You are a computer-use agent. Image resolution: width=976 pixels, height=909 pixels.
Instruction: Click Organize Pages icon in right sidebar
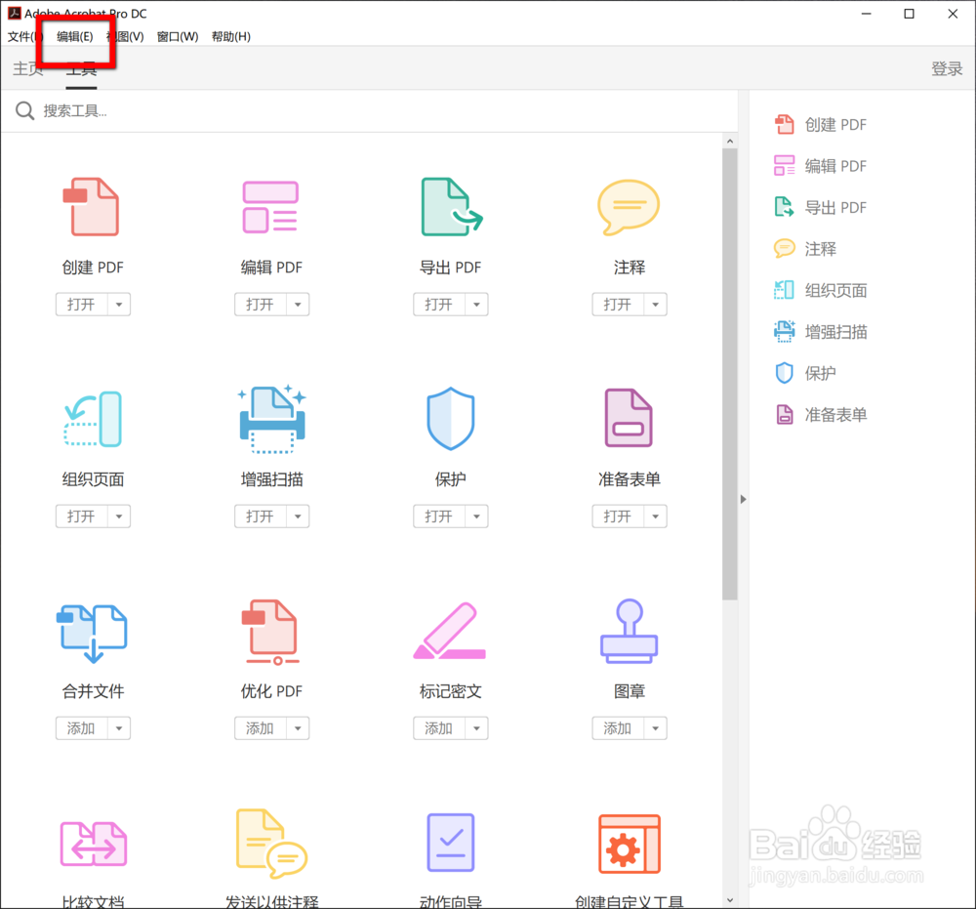pyautogui.click(x=785, y=290)
